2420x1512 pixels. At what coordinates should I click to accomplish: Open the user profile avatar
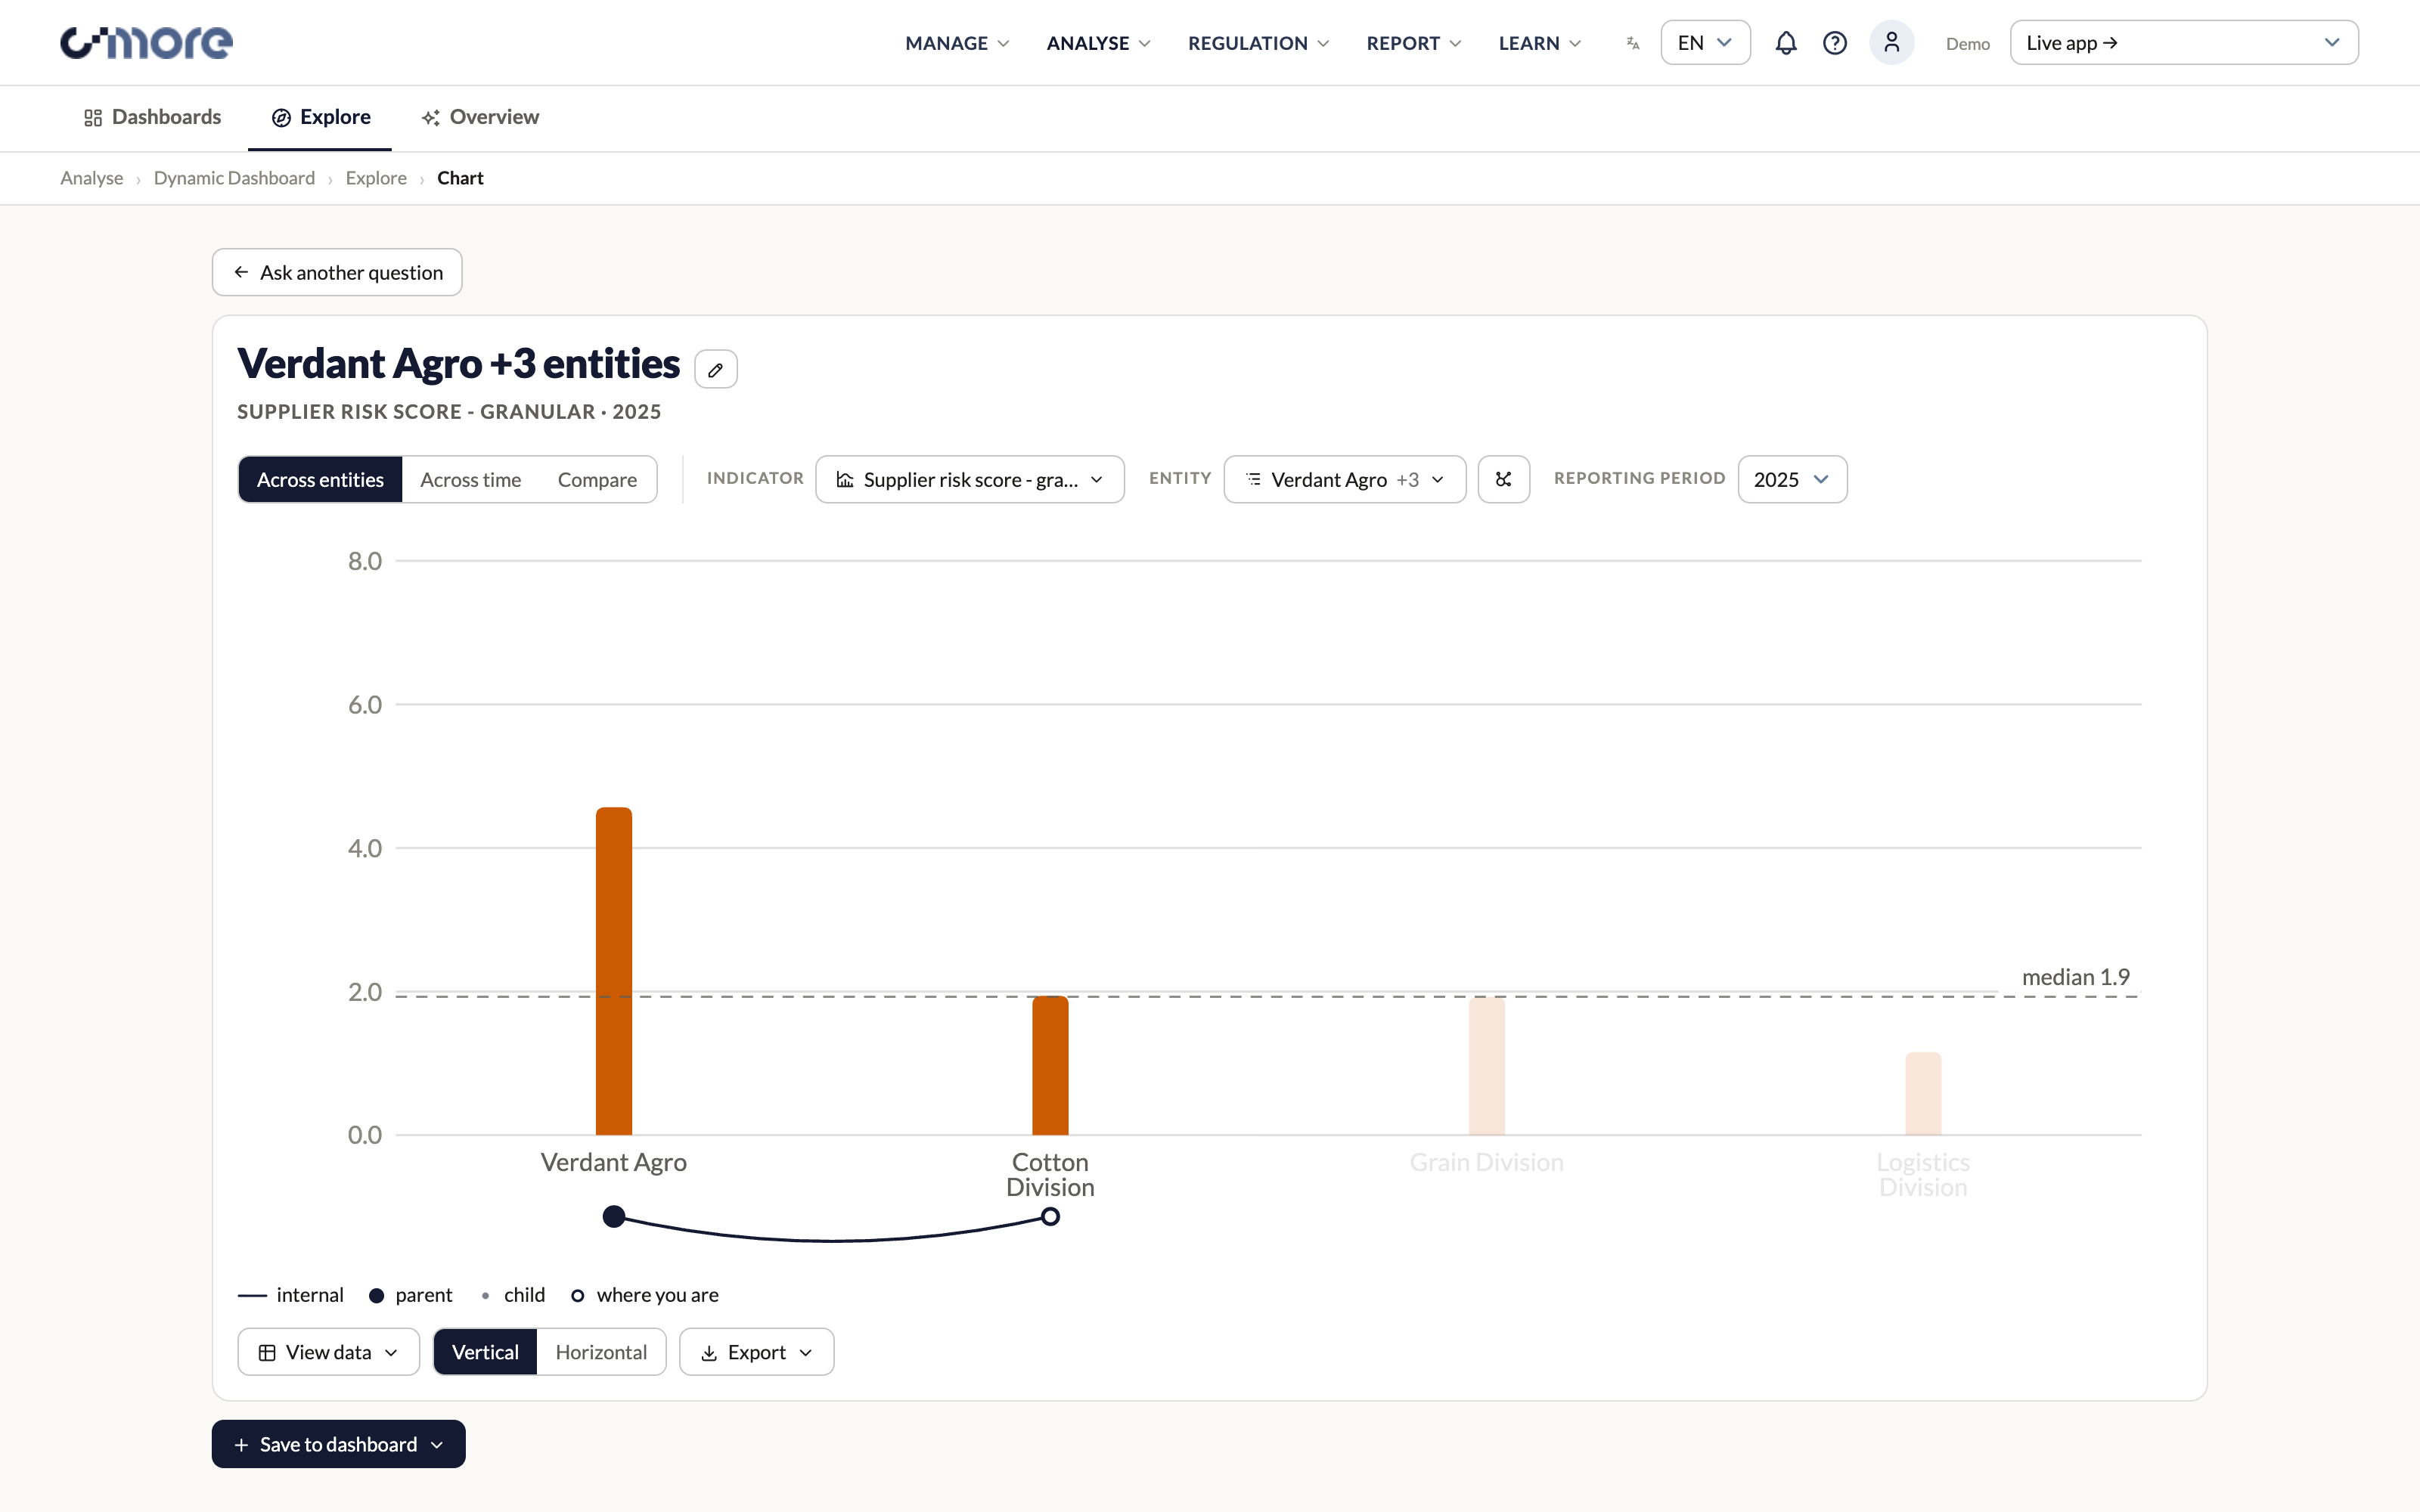point(1891,43)
